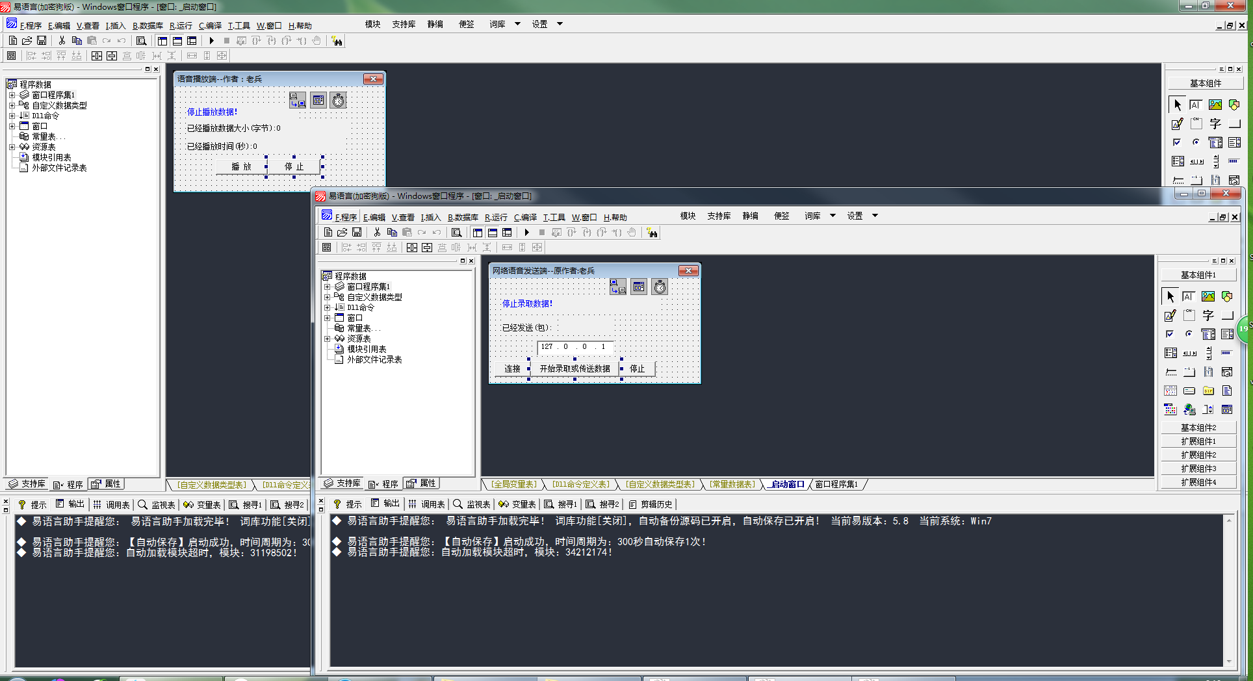Click 开始录取或传送数据 button on sender form
Screen dimensions: 1253x681
pos(575,368)
